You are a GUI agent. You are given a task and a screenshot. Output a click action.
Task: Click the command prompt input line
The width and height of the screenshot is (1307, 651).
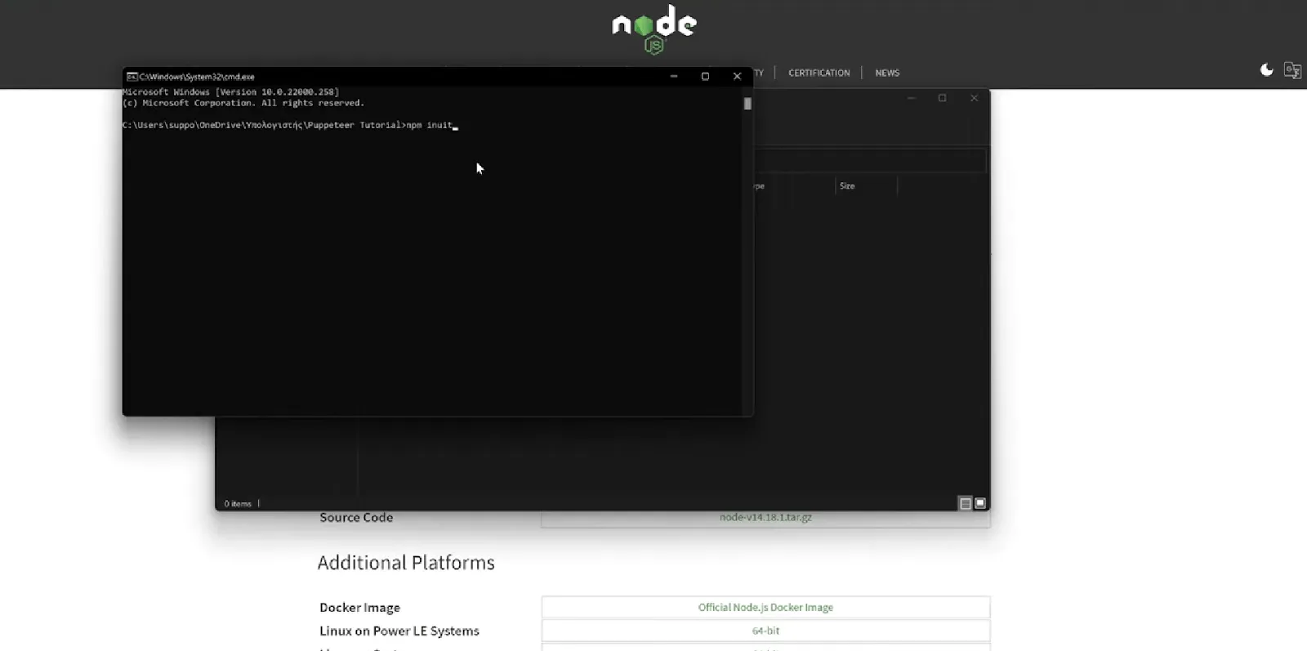[x=290, y=125]
